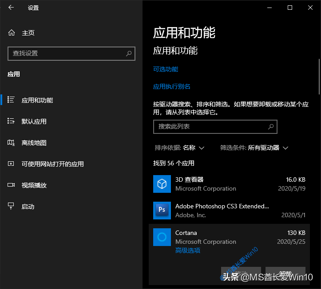Click the Adobe Photoshop Ps icon

pyautogui.click(x=162, y=210)
